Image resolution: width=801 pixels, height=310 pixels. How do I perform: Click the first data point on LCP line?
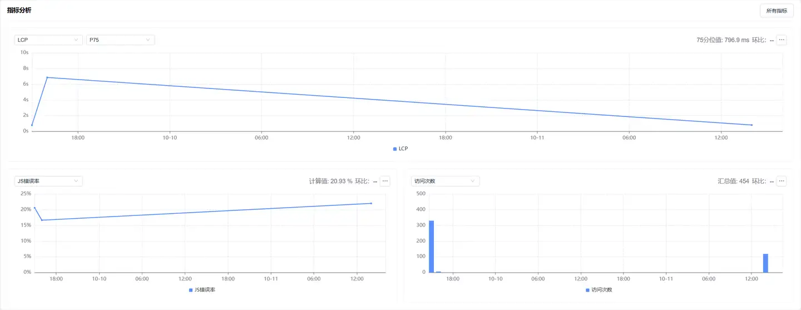pyautogui.click(x=32, y=125)
